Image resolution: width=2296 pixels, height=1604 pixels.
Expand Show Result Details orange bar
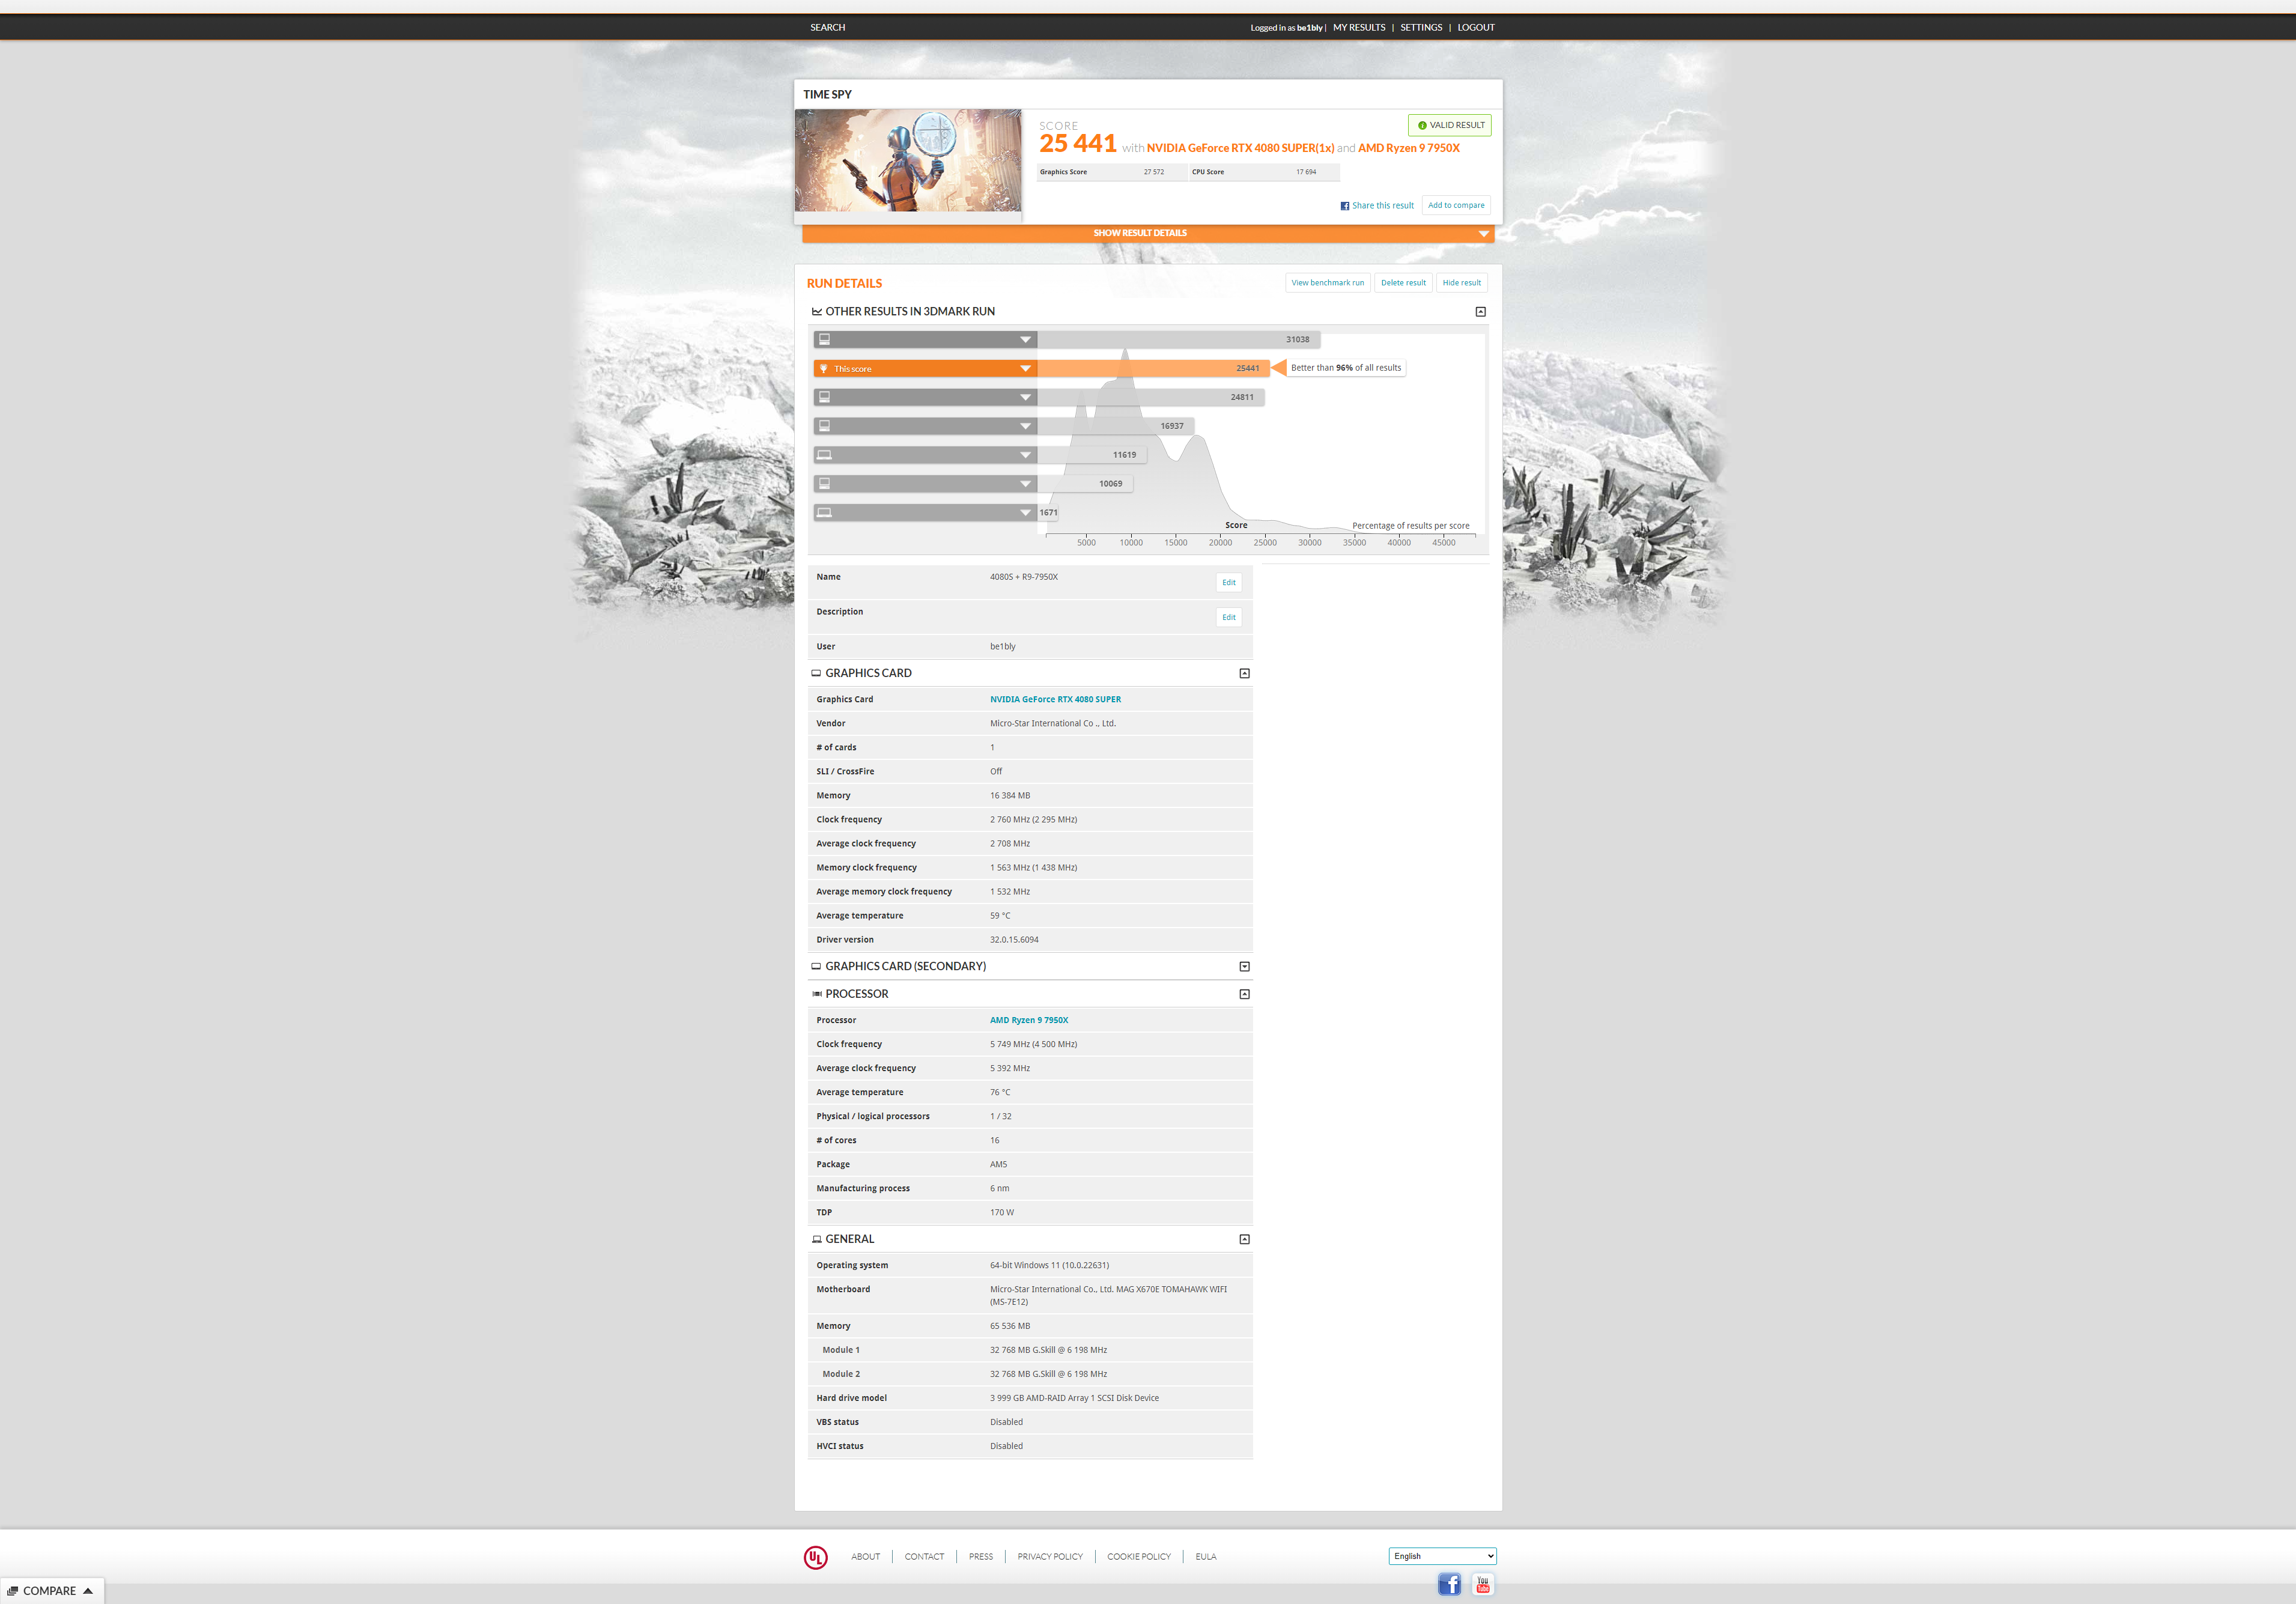pos(1148,233)
